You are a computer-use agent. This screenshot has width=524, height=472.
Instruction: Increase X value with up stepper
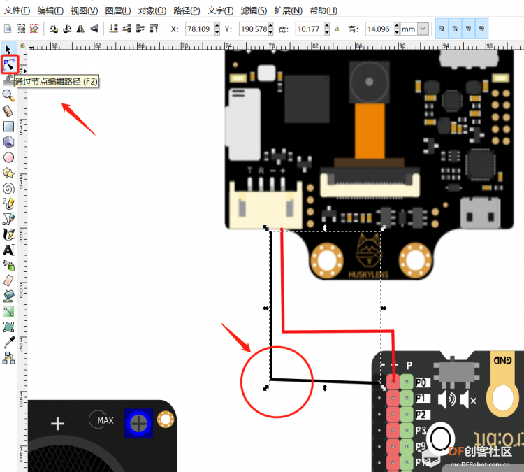coord(217,26)
